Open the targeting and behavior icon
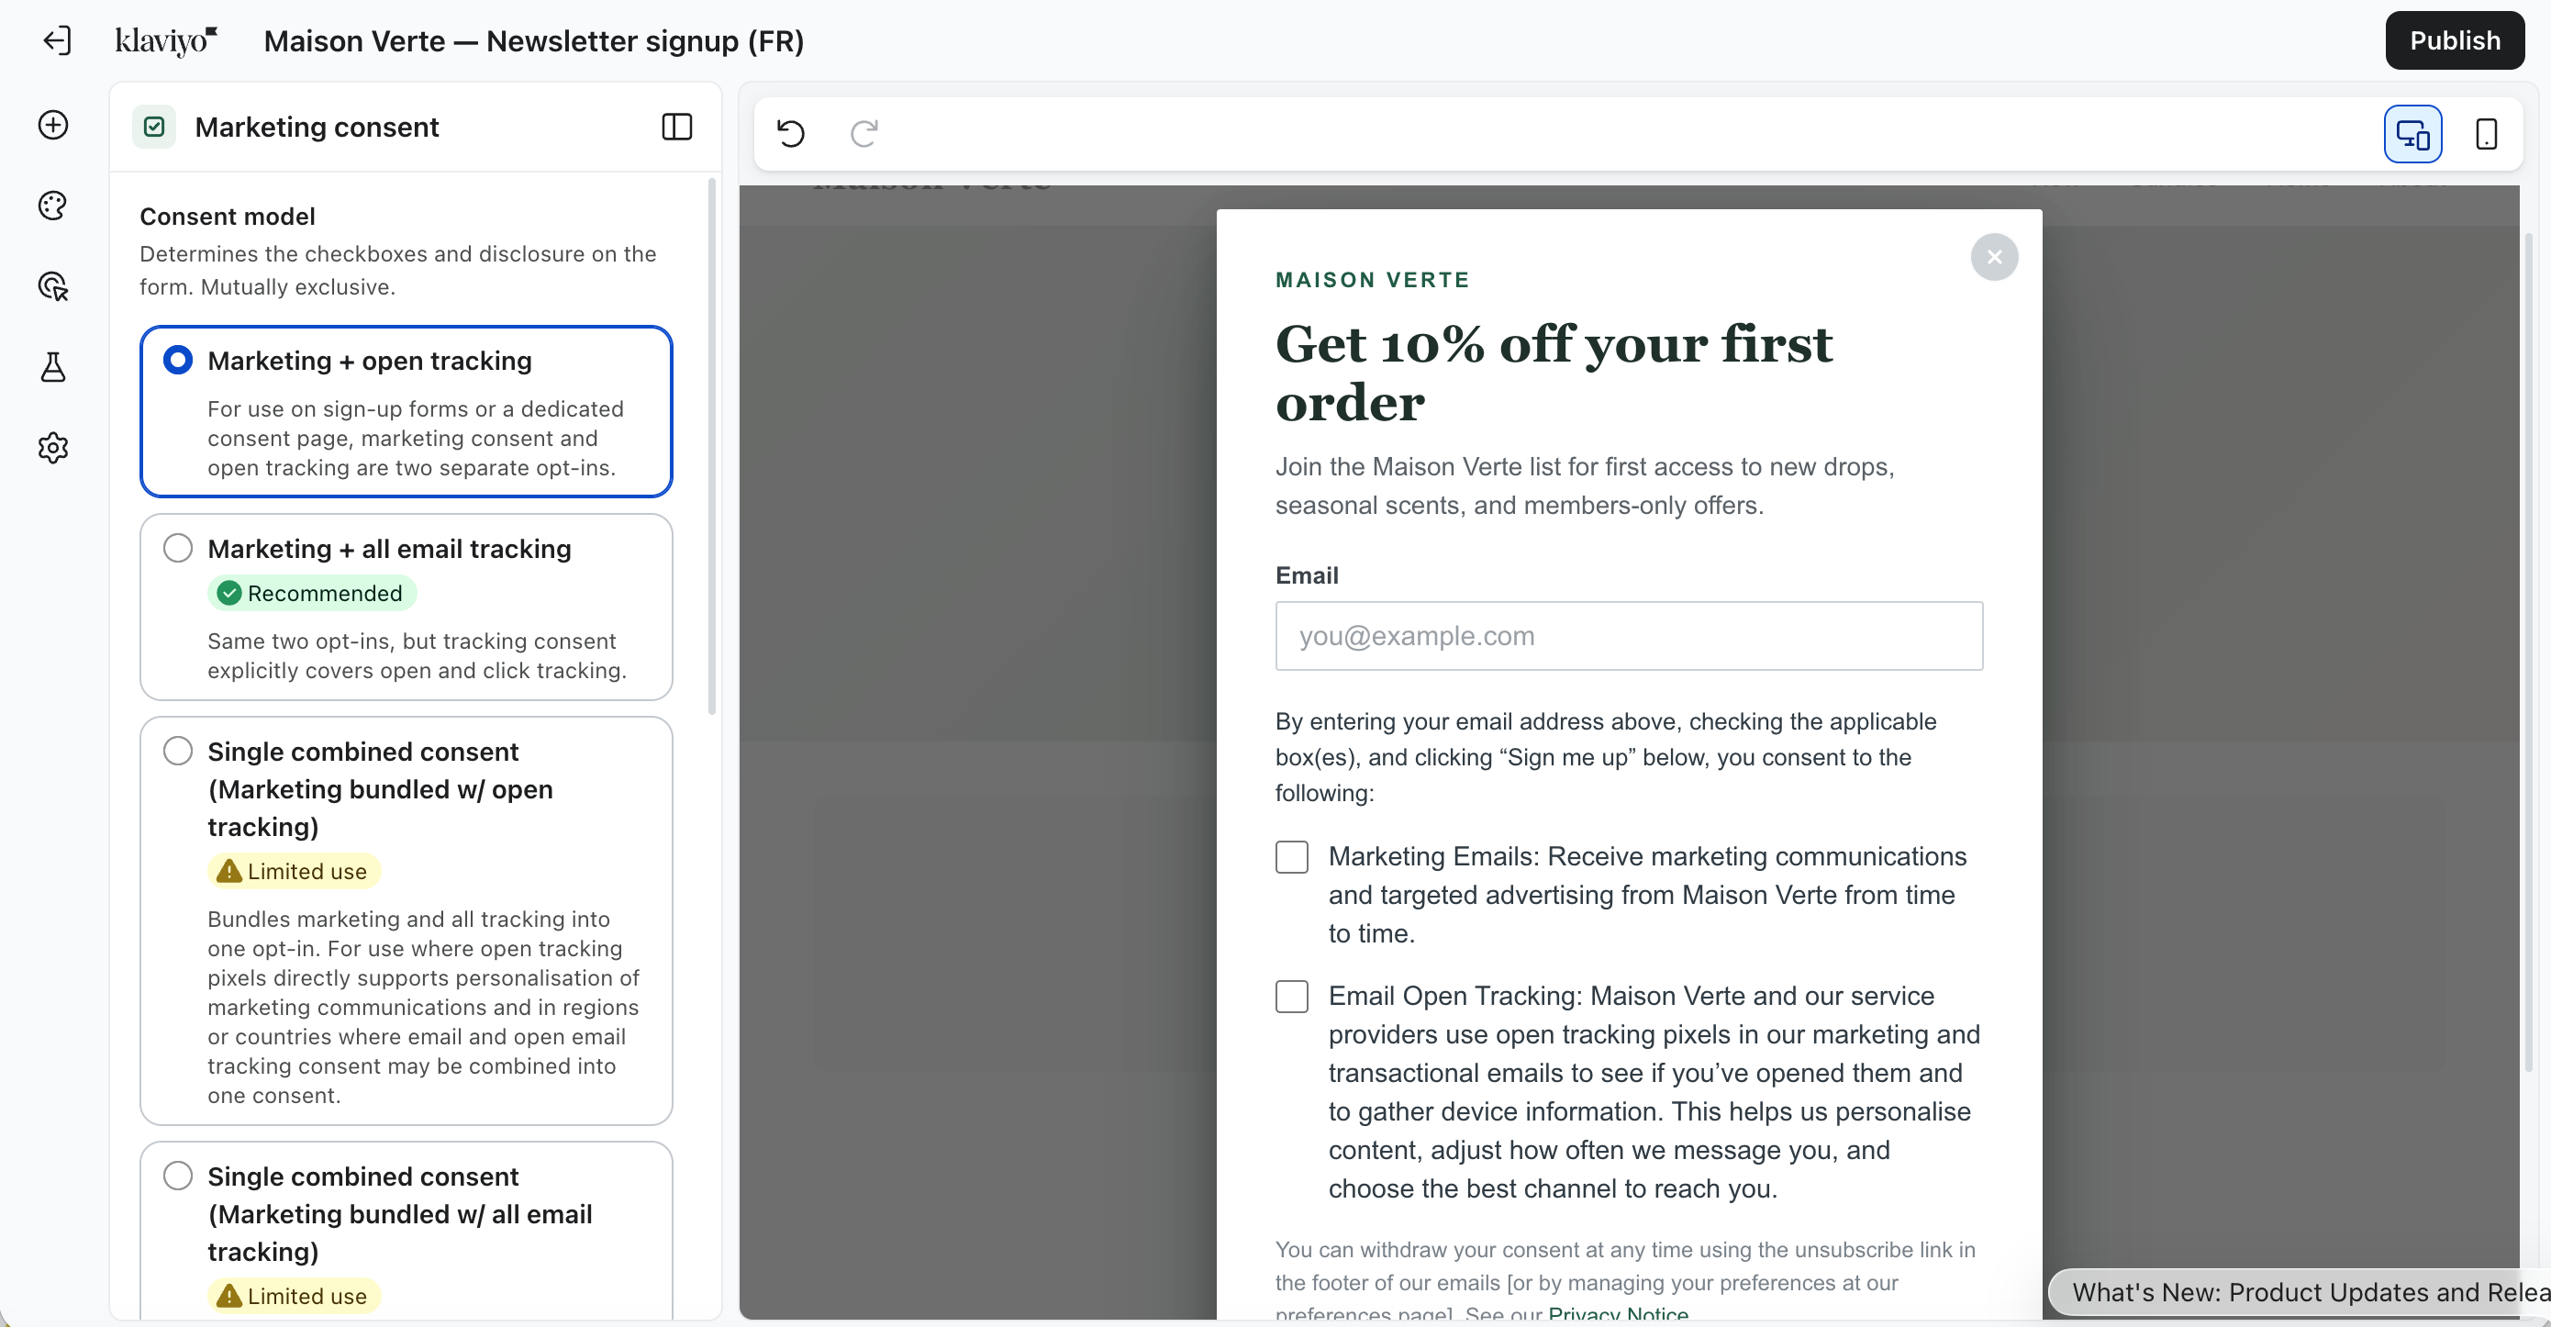 pyautogui.click(x=53, y=287)
